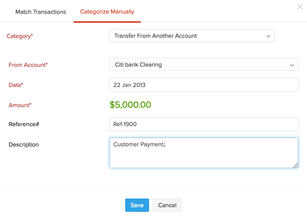
Task: Switch to the Match Transactions tab
Action: (x=41, y=12)
